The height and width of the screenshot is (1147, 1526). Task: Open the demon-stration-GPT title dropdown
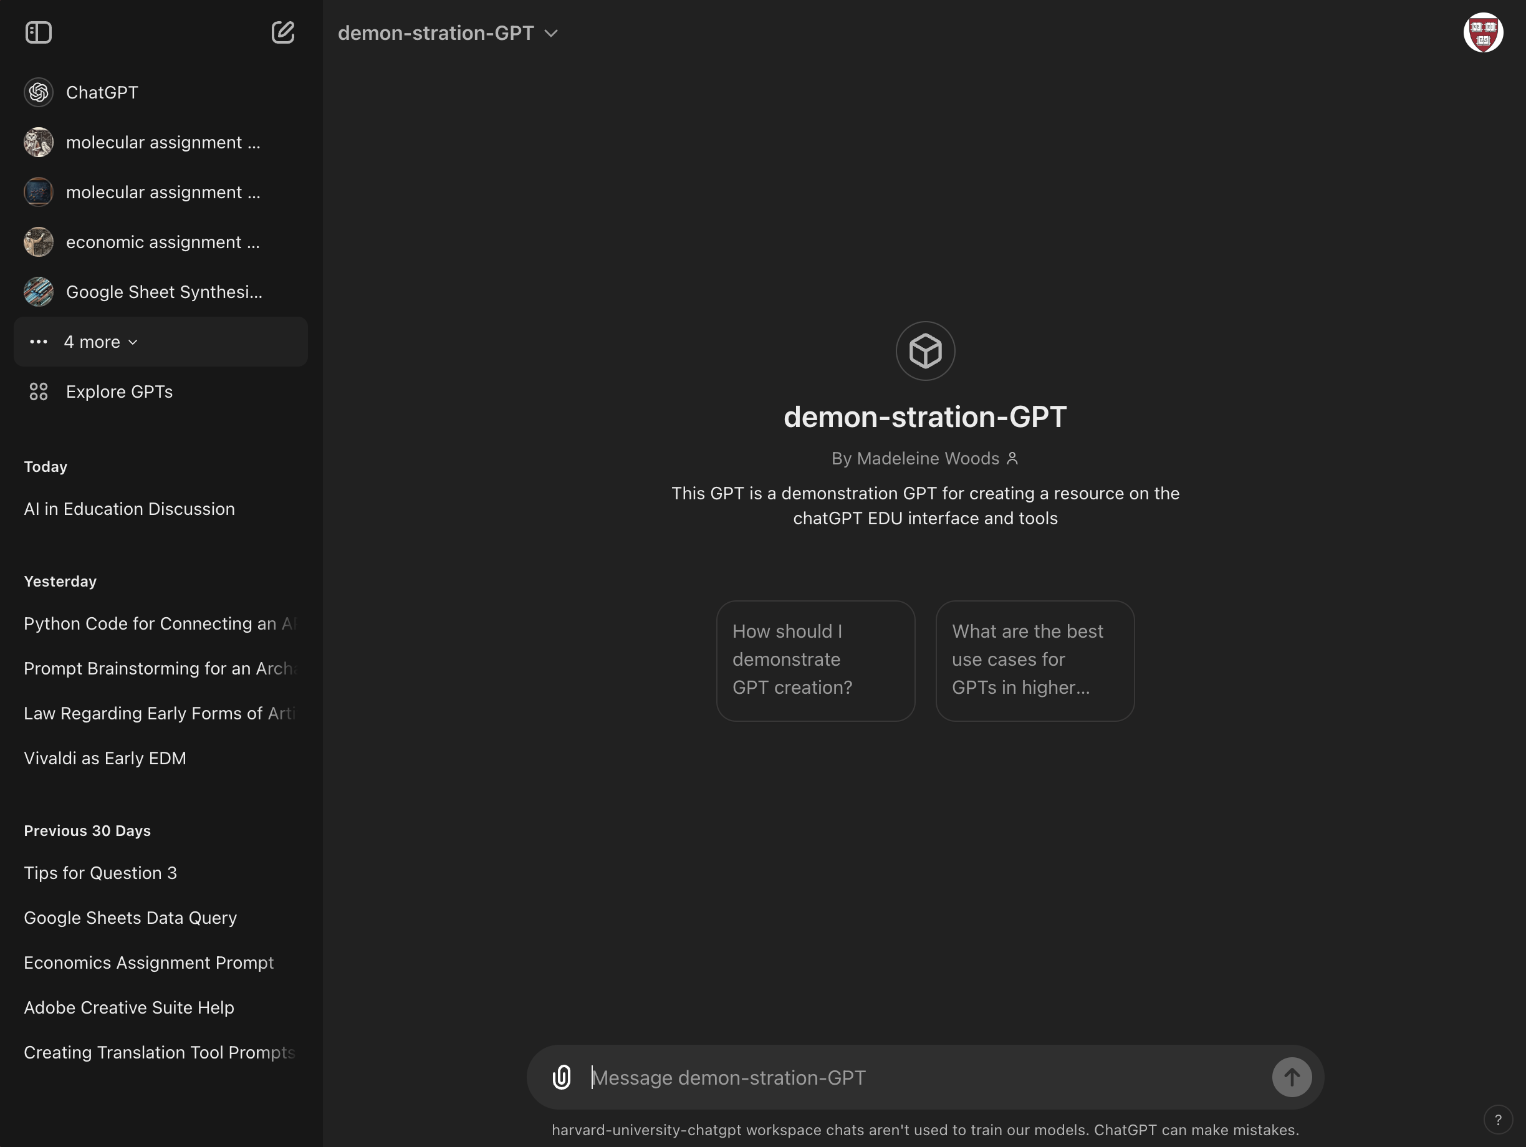(x=550, y=32)
